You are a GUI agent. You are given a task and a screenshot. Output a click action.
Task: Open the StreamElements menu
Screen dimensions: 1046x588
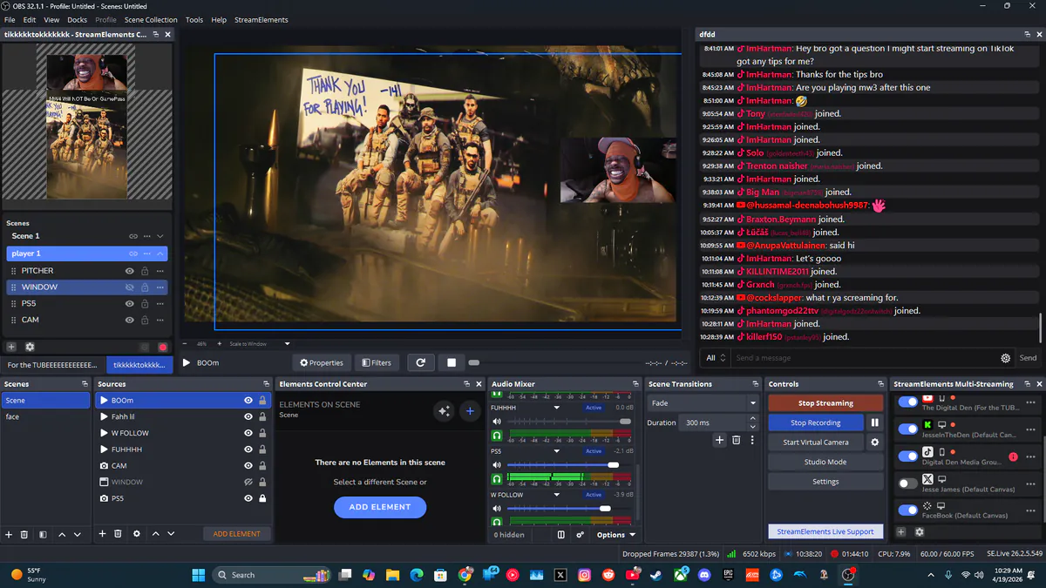[x=260, y=19]
